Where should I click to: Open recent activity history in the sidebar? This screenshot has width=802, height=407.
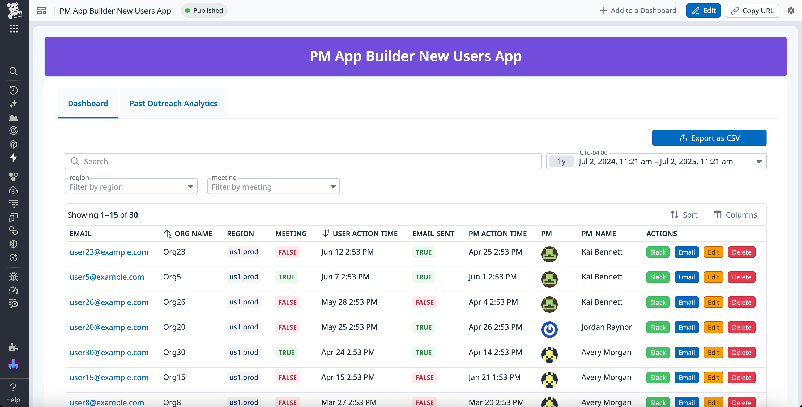[14, 90]
